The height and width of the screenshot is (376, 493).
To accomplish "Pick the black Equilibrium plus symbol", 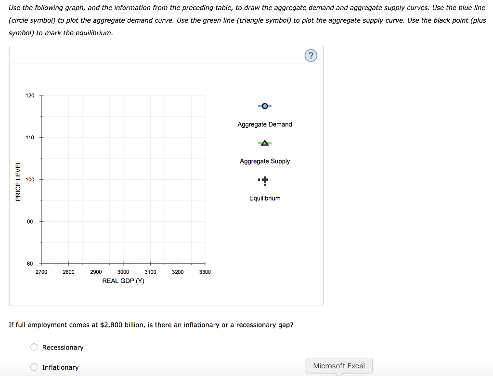I will 264,181.
